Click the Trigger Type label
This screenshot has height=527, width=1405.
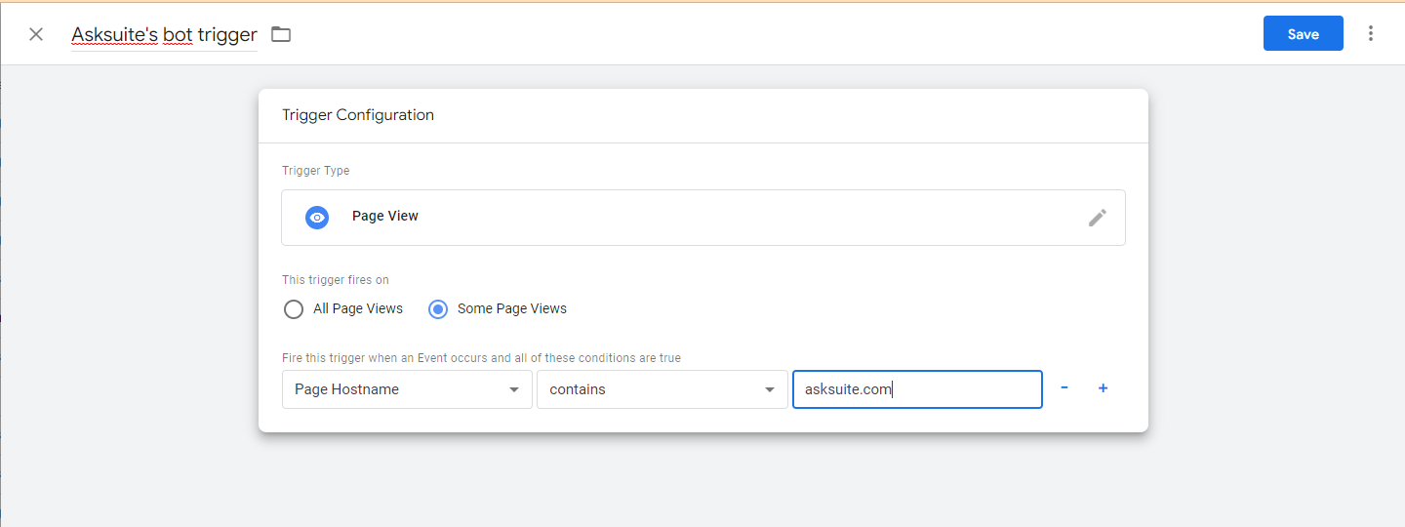pyautogui.click(x=316, y=171)
